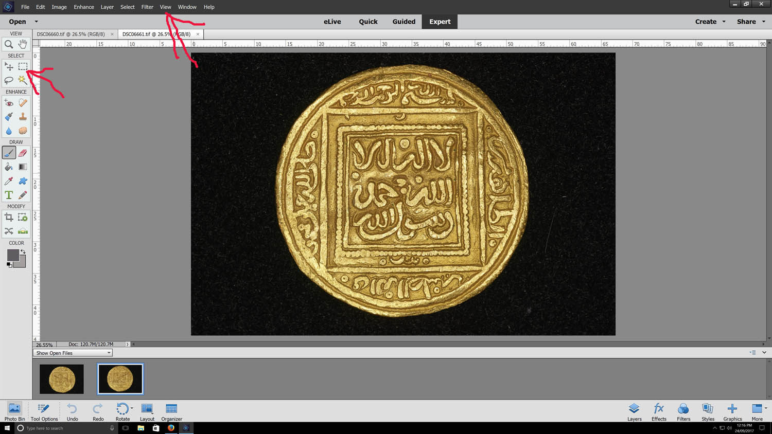Select the Straighten tool
This screenshot has width=772, height=434.
23,231
